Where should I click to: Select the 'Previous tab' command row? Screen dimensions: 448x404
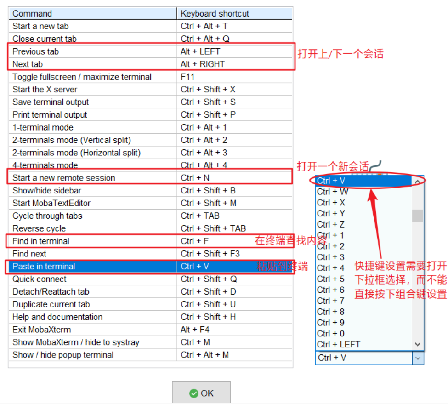151,51
